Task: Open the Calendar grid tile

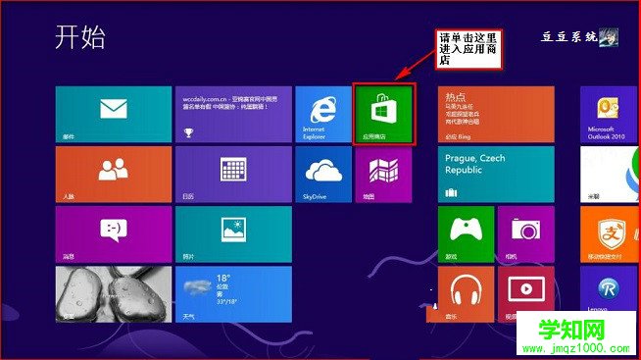Action: (x=233, y=175)
